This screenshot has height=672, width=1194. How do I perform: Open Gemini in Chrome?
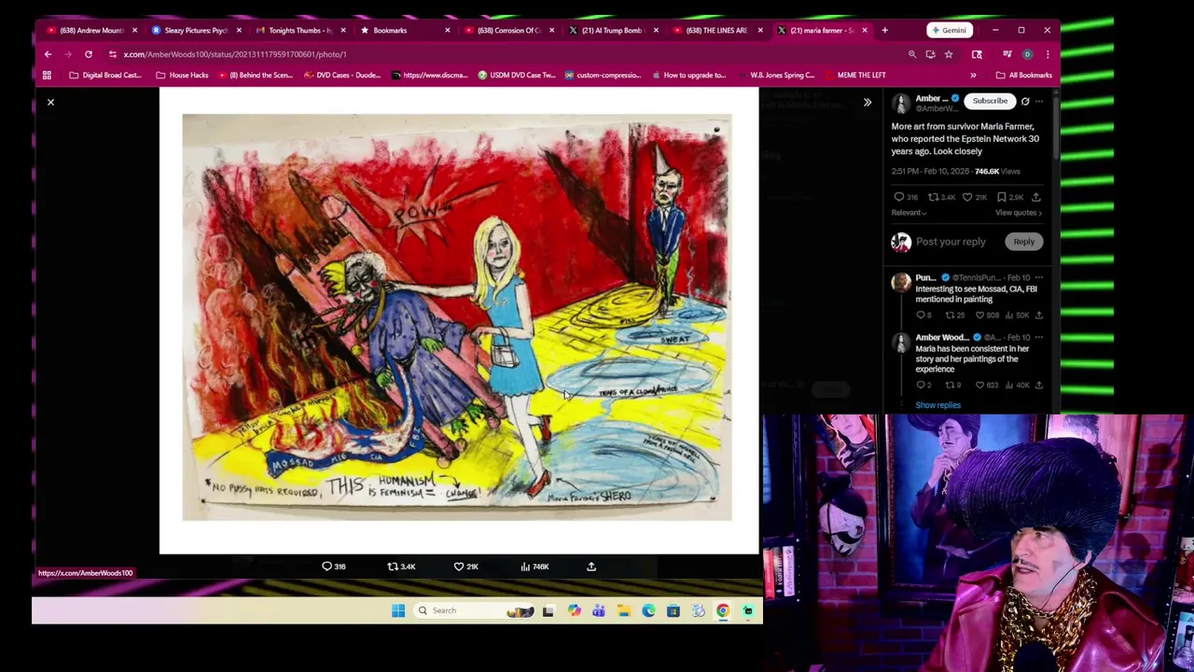[x=949, y=31]
